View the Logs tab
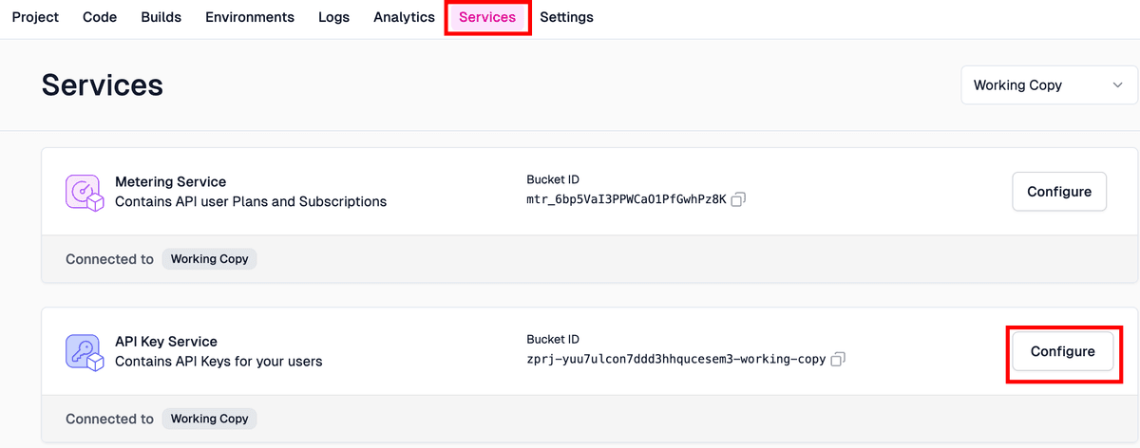The image size is (1140, 448). (333, 17)
